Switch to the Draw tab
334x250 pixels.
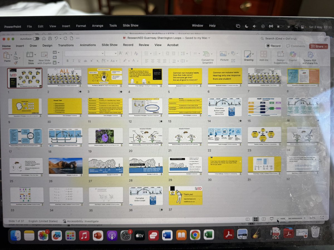point(33,46)
